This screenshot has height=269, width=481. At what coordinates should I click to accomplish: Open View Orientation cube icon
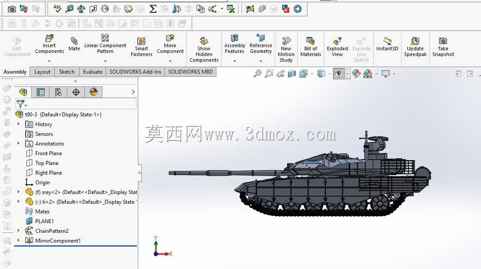click(x=303, y=74)
